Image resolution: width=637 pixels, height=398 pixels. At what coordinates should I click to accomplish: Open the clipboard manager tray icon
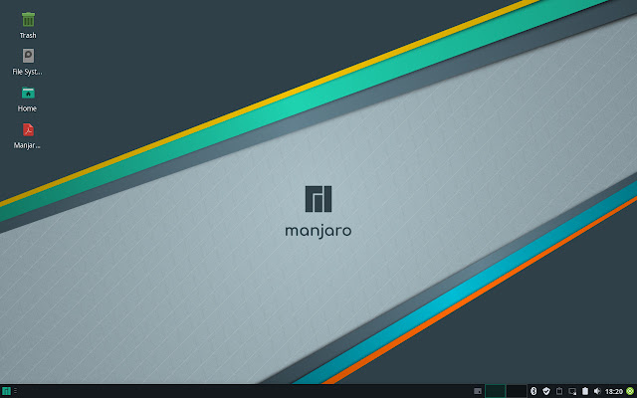coord(559,391)
